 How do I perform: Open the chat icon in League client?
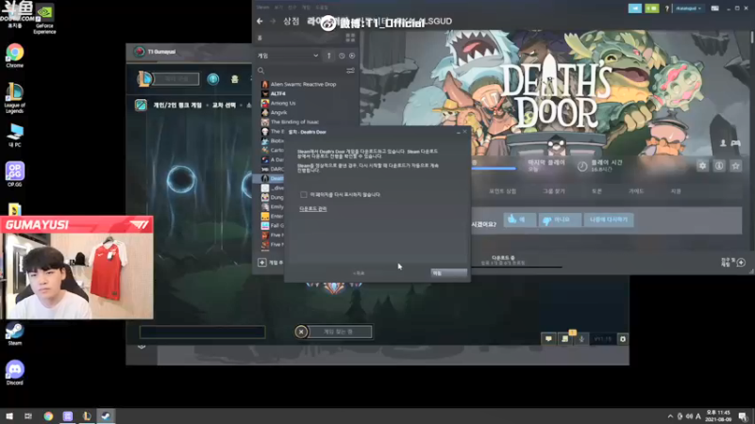click(548, 339)
